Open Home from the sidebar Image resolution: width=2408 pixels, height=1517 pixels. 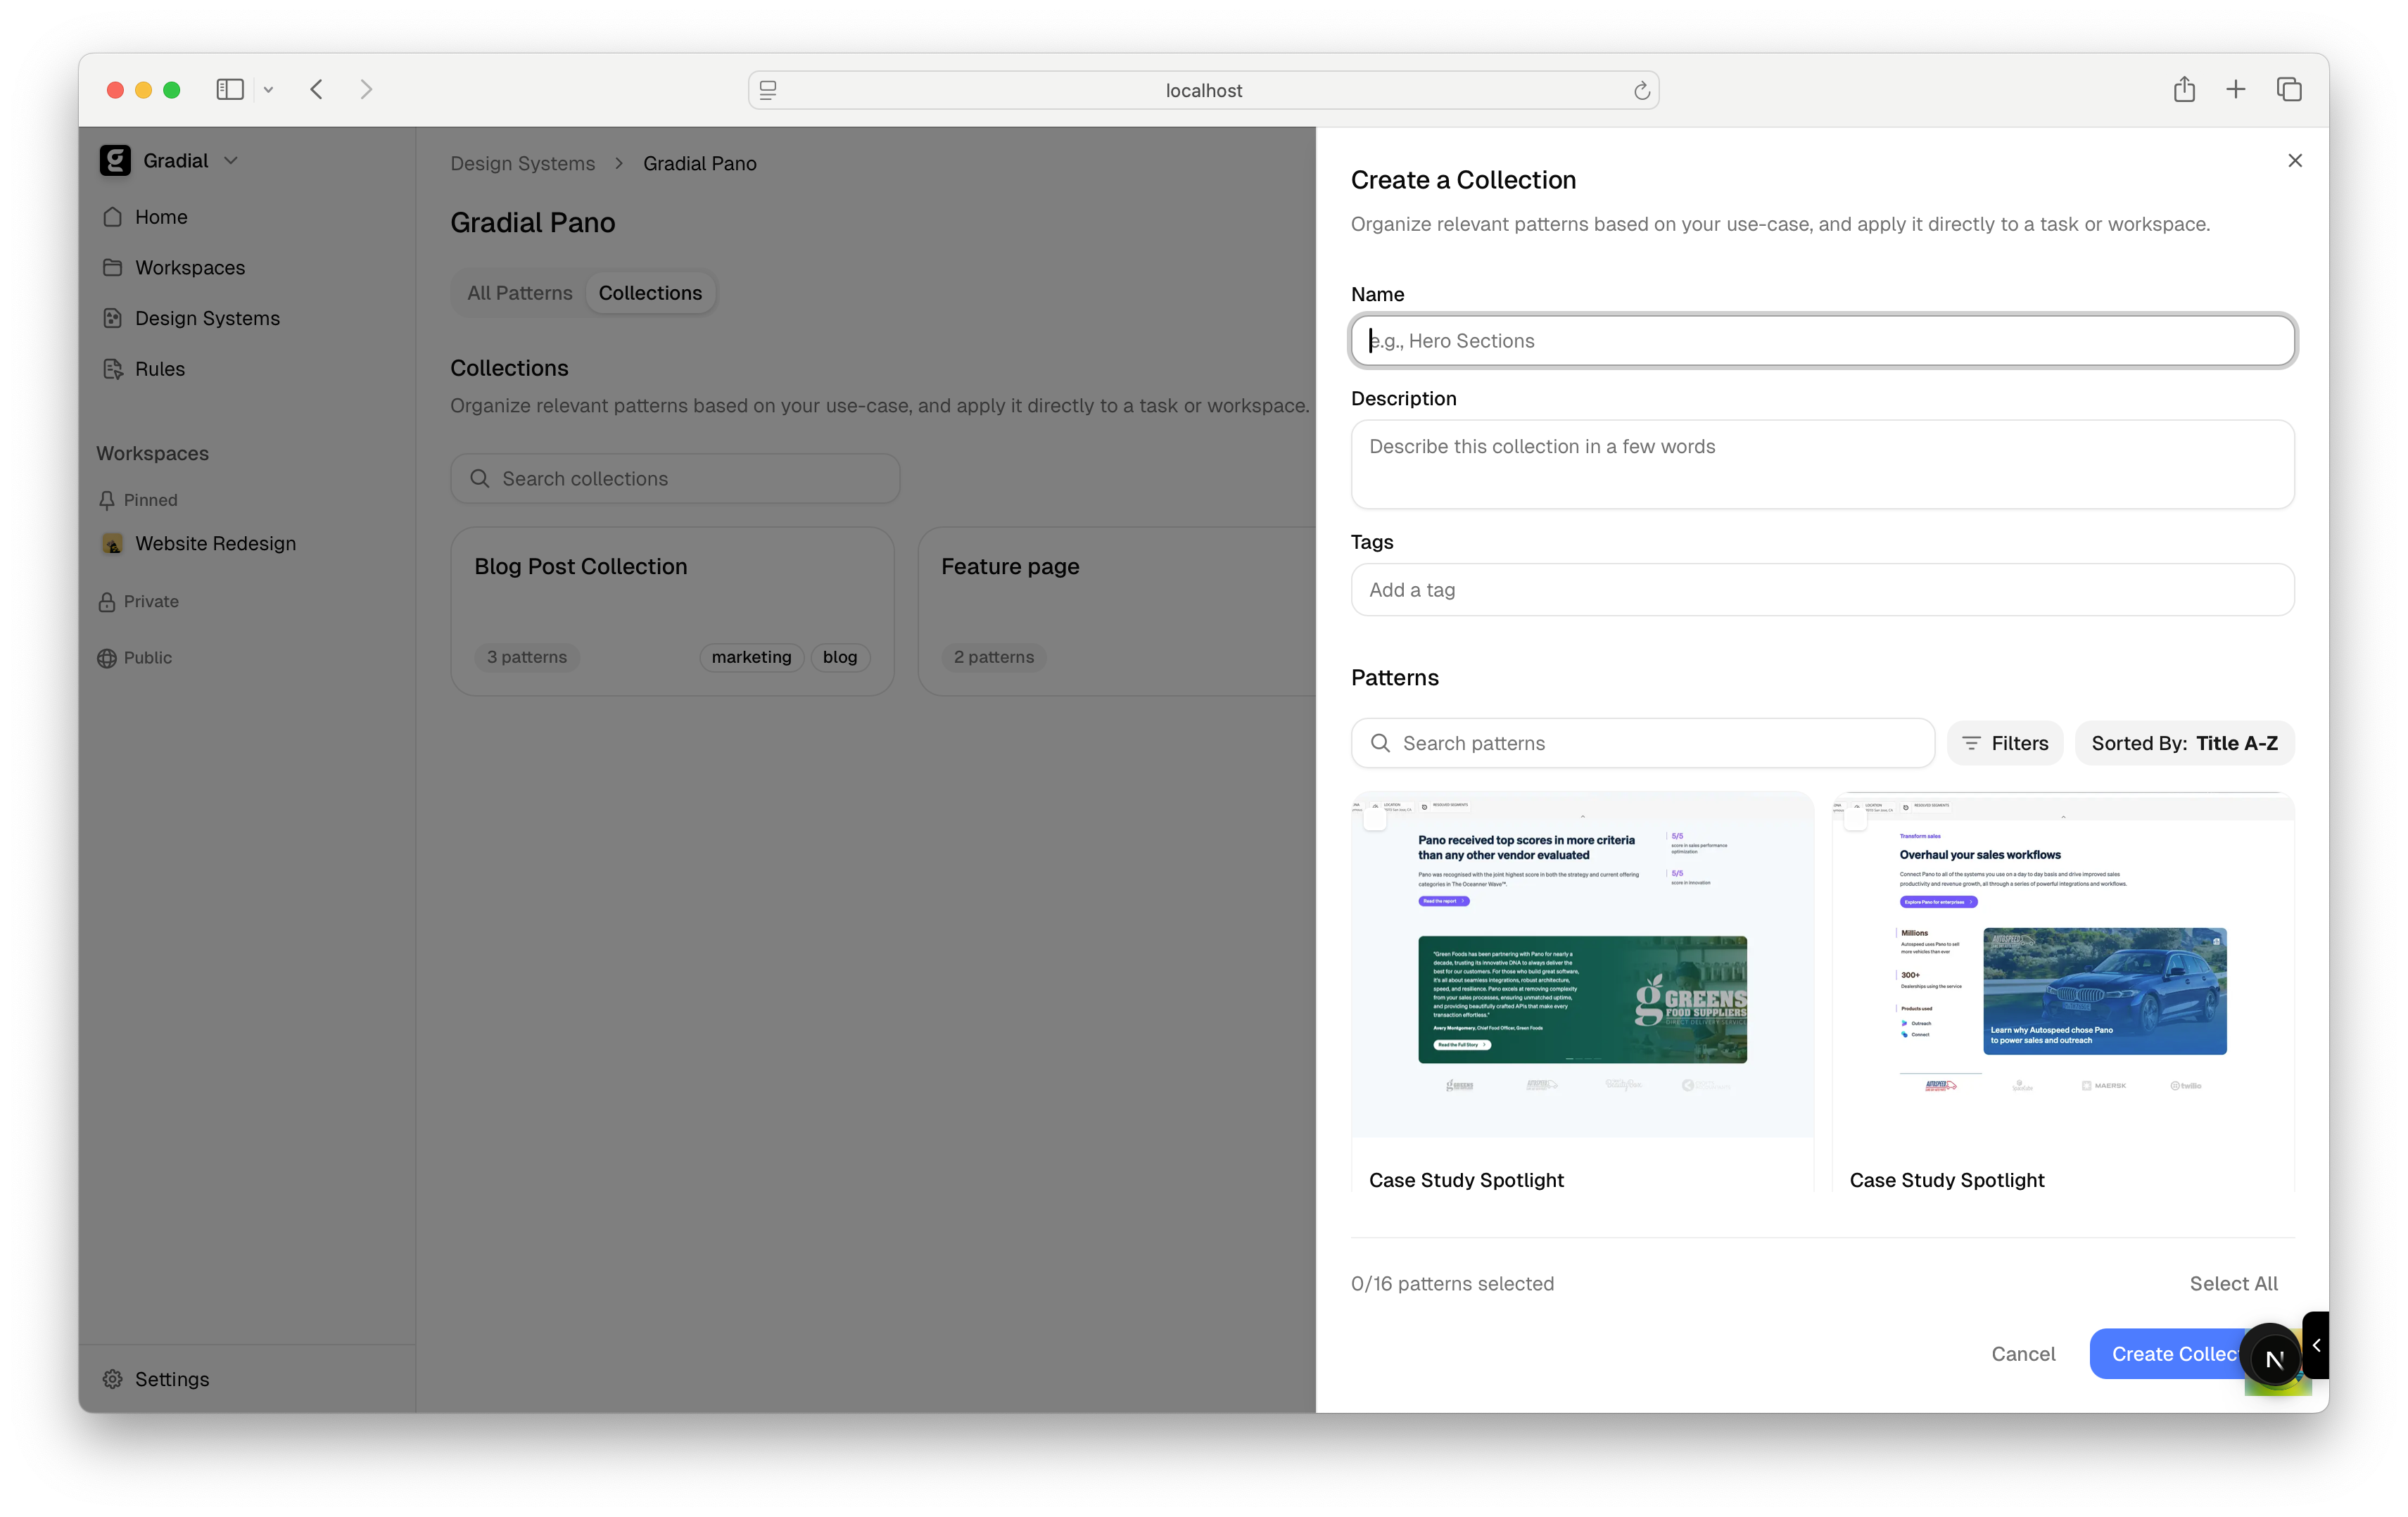click(160, 217)
